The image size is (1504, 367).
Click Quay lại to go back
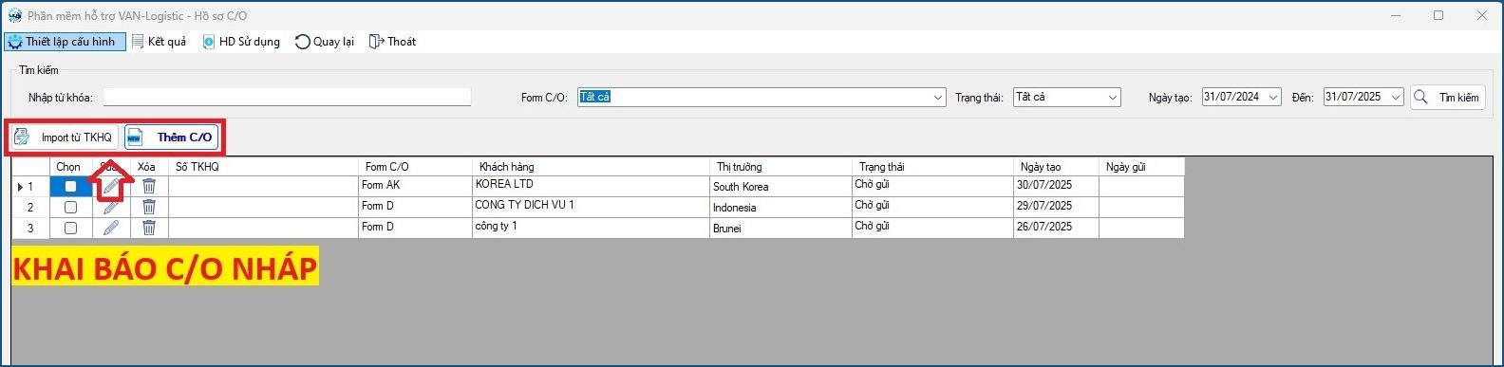pyautogui.click(x=325, y=42)
